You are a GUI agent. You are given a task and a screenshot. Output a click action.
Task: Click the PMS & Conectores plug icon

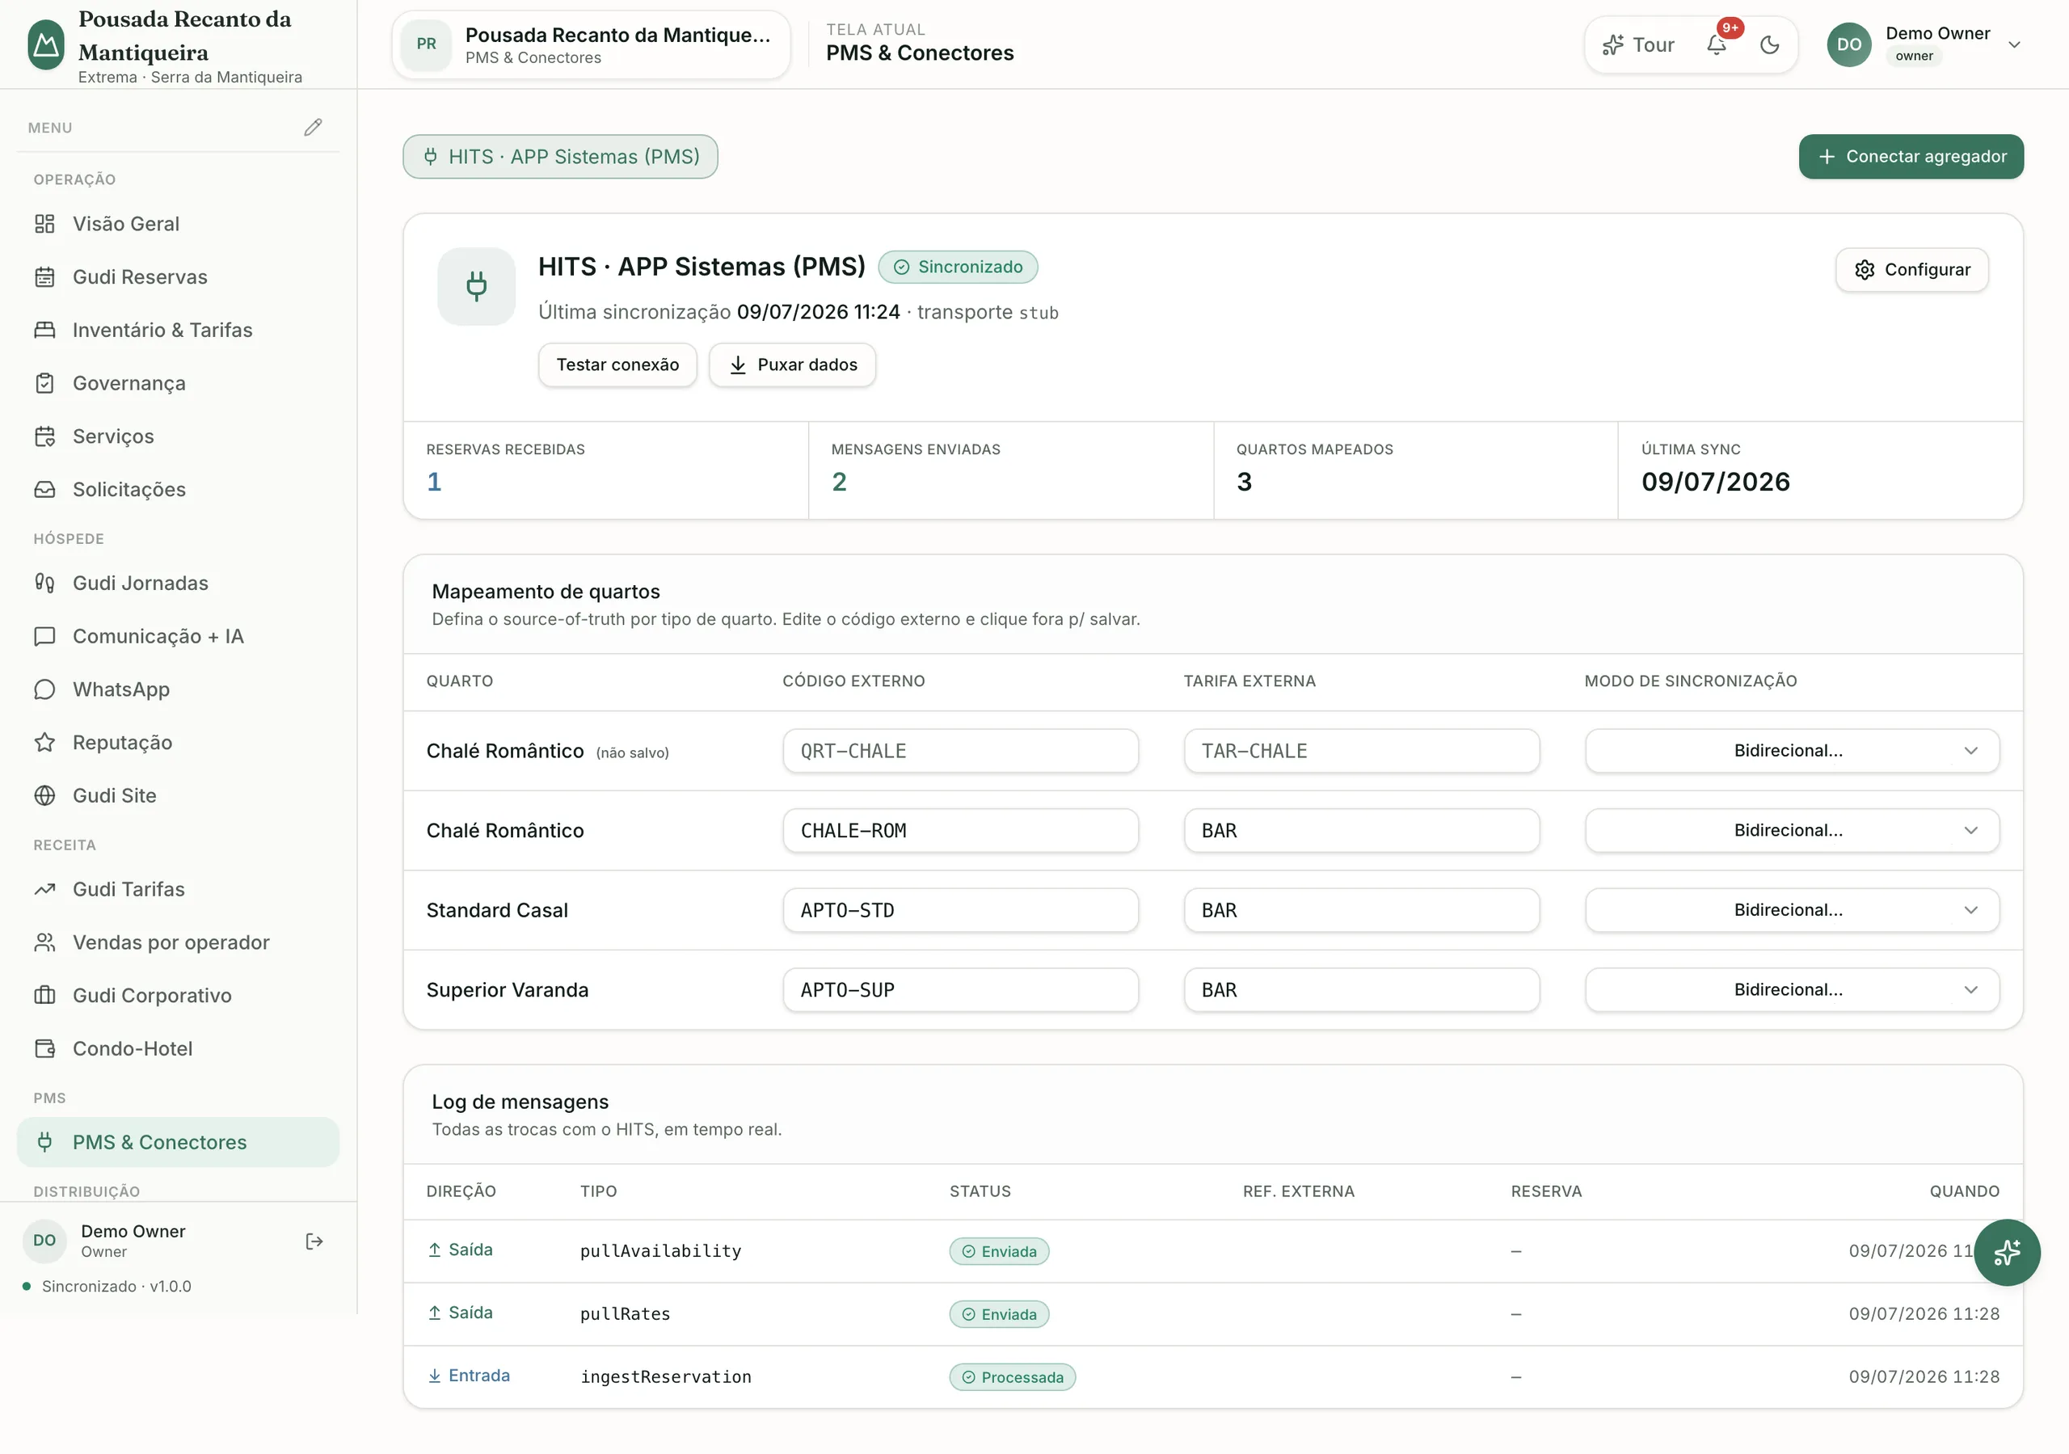click(x=44, y=1142)
